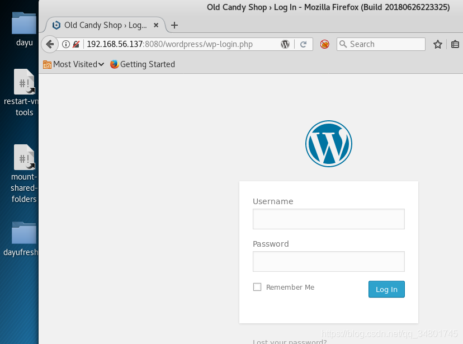Image resolution: width=463 pixels, height=344 pixels.
Task: Go back using the browser back arrow
Action: tap(50, 44)
